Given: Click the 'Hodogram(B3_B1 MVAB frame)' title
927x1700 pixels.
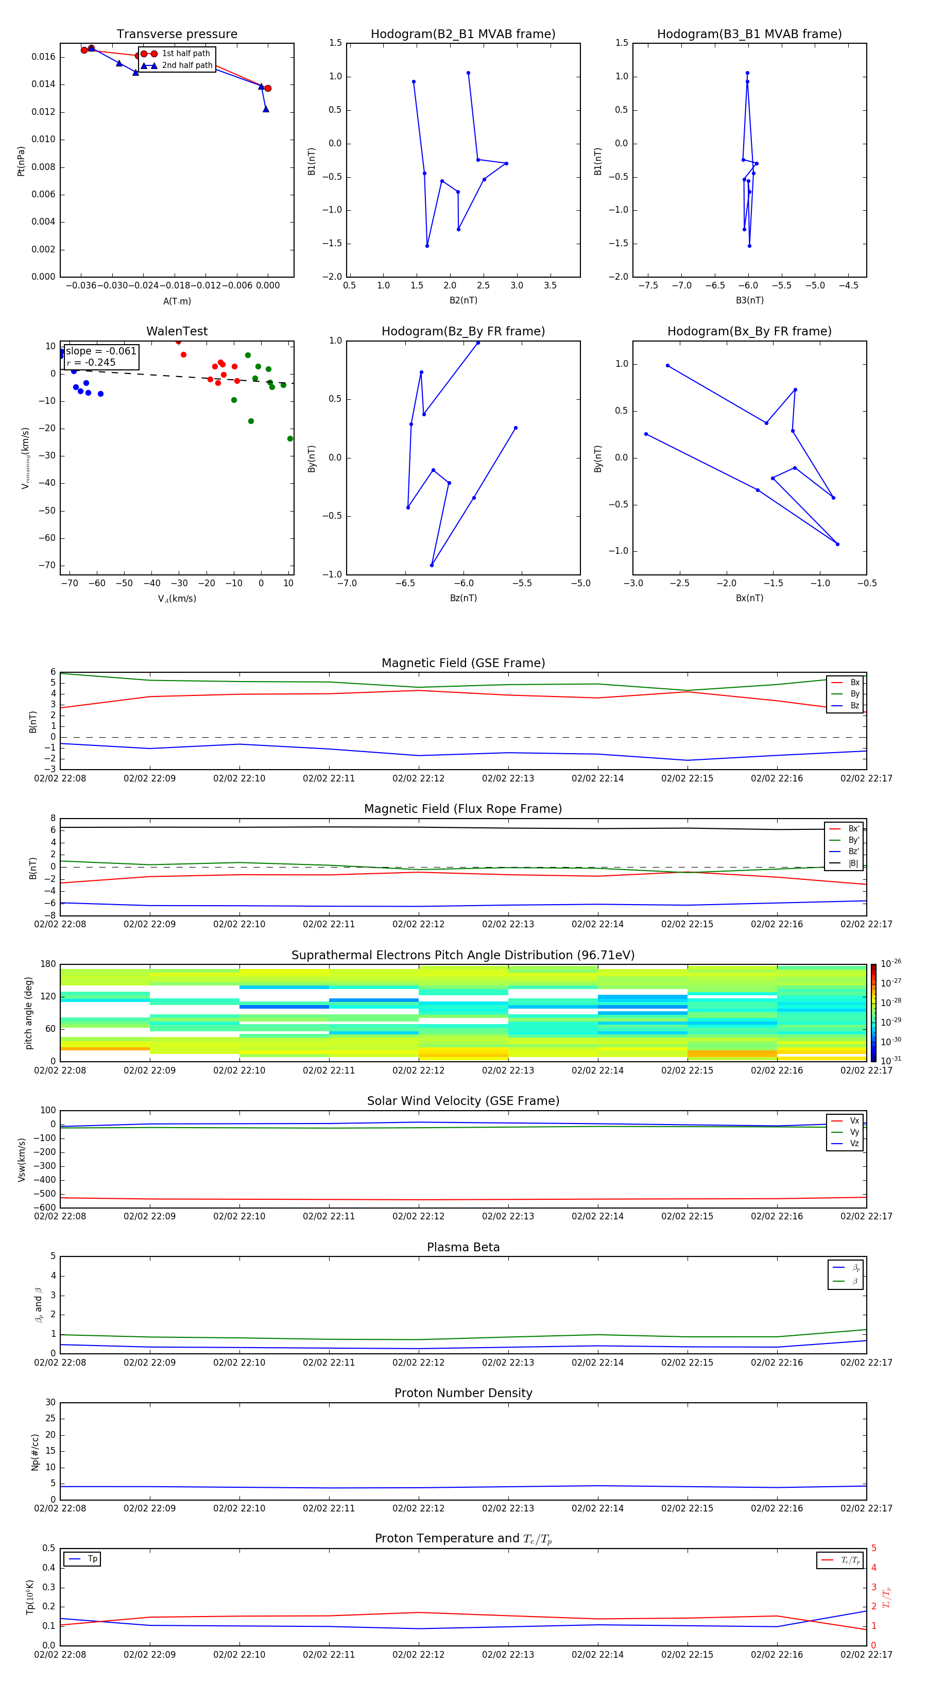Looking at the screenshot, I should tap(749, 35).
